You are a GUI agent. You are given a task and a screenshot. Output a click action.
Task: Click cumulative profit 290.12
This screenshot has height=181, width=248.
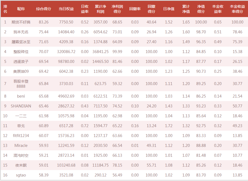pyautogui.click(x=100, y=175)
